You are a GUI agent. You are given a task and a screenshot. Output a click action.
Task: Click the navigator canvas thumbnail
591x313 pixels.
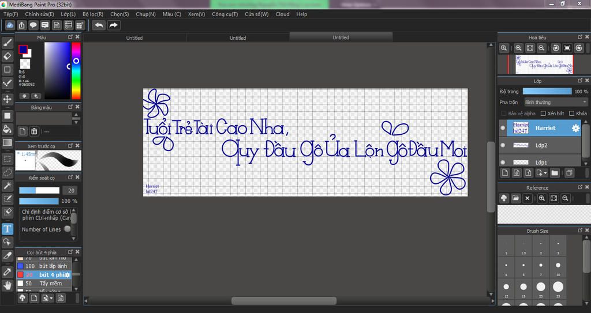pyautogui.click(x=544, y=64)
